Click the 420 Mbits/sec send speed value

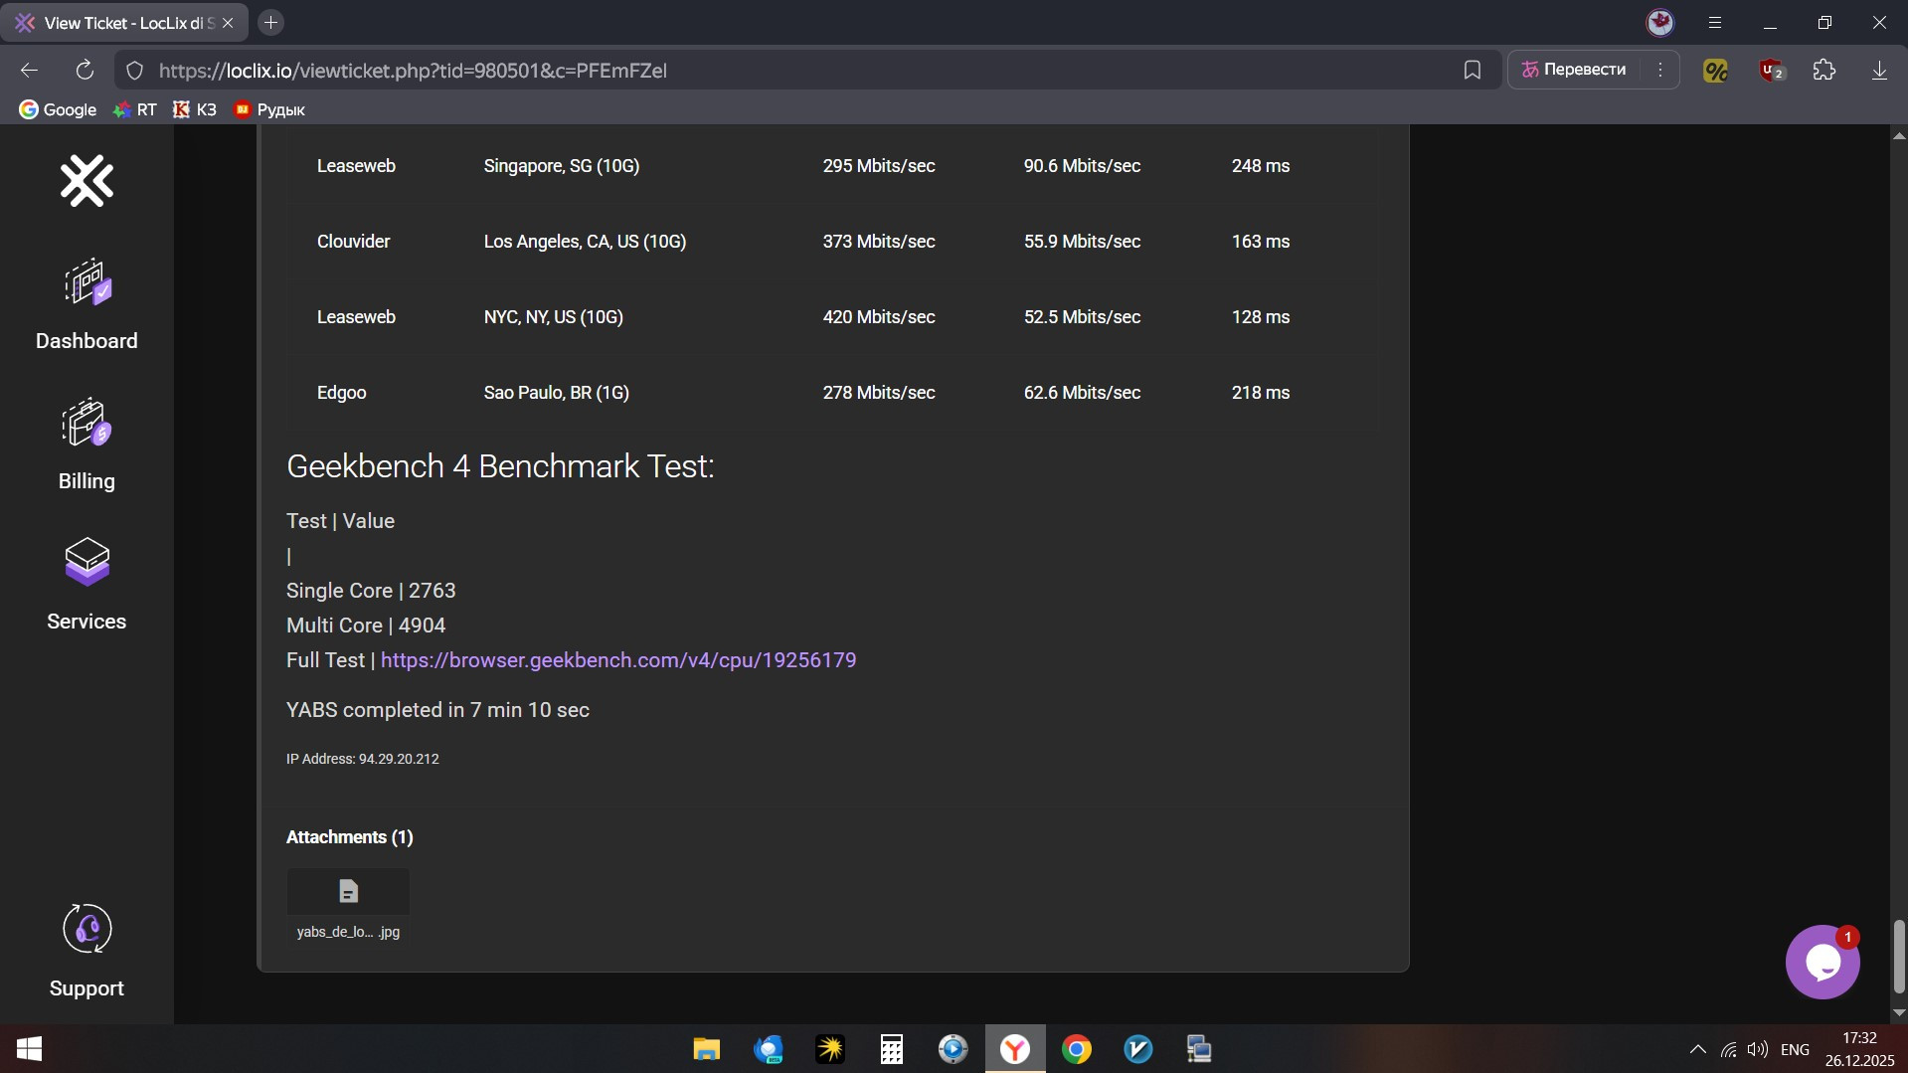click(x=879, y=317)
